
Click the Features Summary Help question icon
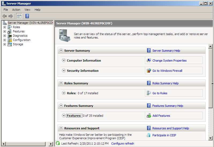(x=149, y=106)
